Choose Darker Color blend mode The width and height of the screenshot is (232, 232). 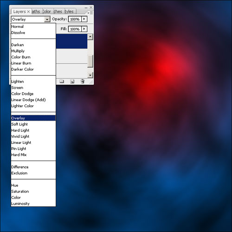click(x=33, y=69)
